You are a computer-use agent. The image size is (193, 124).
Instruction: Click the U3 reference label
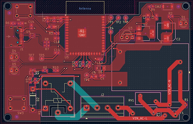coord(130,28)
